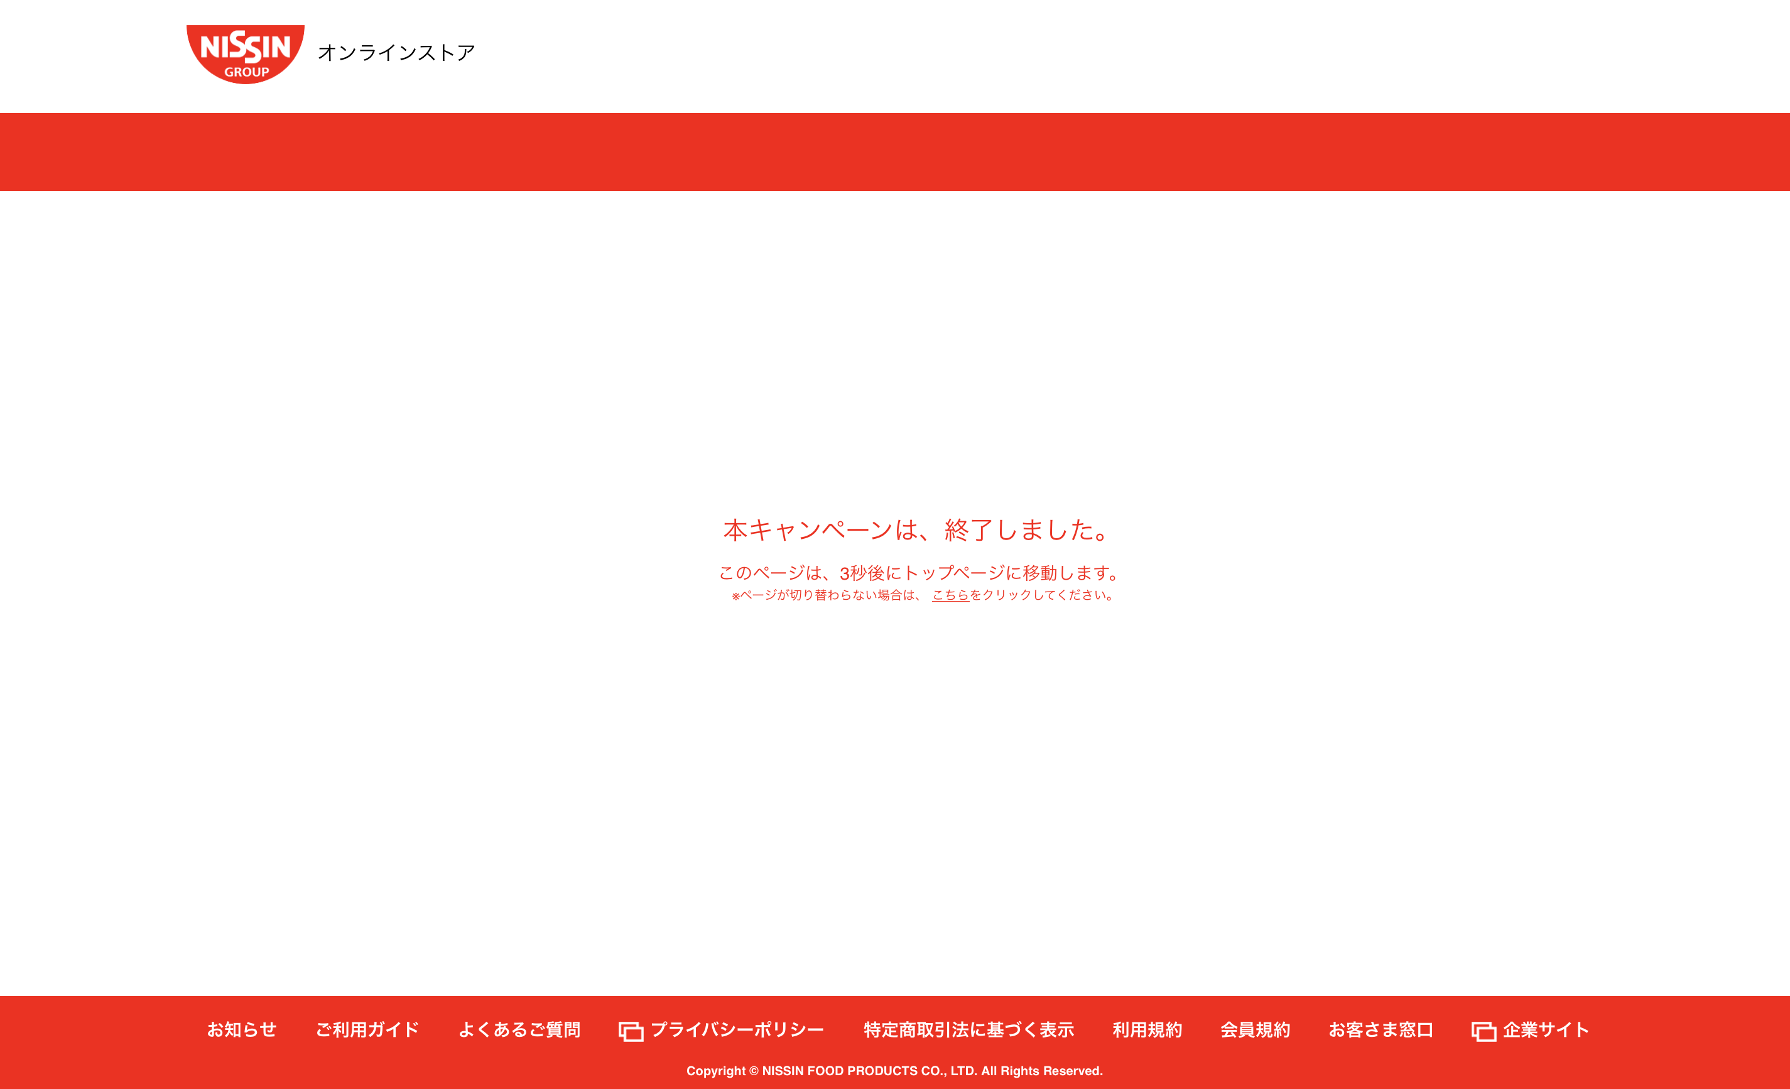Click the external-window icon beside 企業サイト

point(1483,1032)
